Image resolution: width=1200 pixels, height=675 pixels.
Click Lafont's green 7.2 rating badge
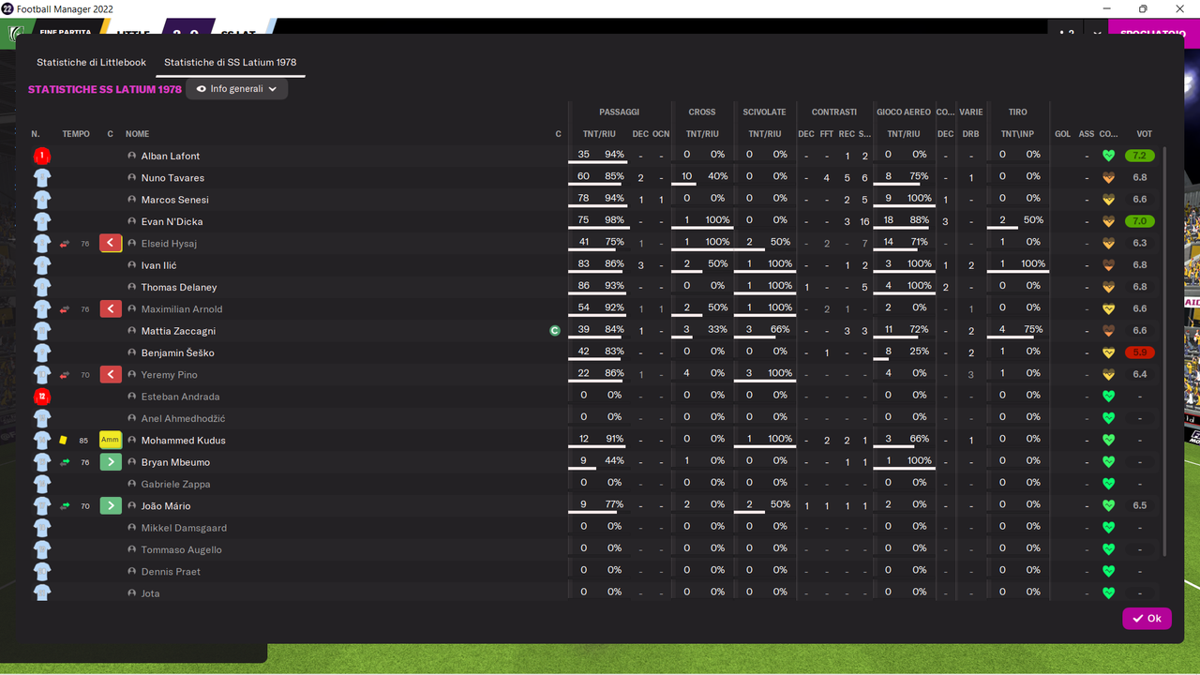tap(1140, 156)
